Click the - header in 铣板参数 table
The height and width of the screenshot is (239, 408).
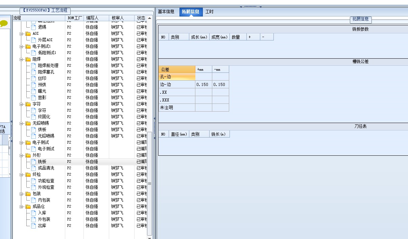pos(267,37)
